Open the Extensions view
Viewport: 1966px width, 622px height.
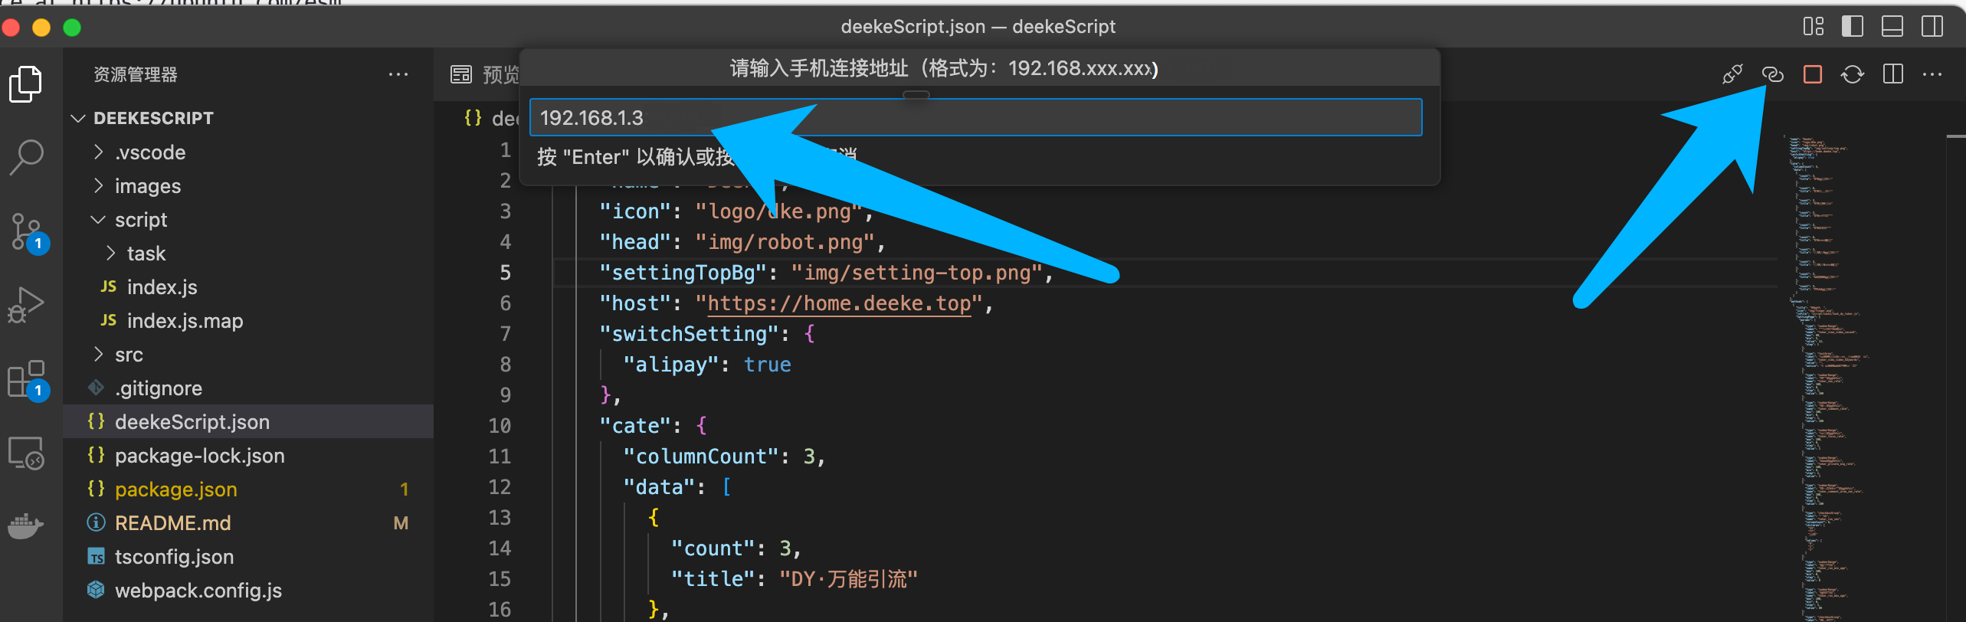[26, 378]
